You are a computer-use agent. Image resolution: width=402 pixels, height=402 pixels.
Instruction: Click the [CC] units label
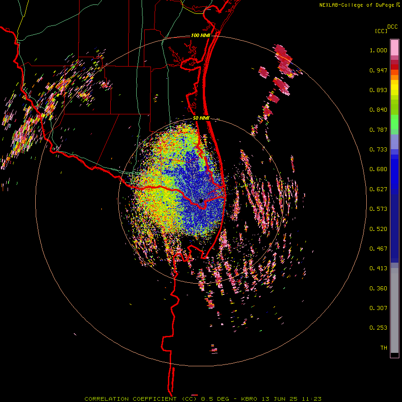coord(381,31)
